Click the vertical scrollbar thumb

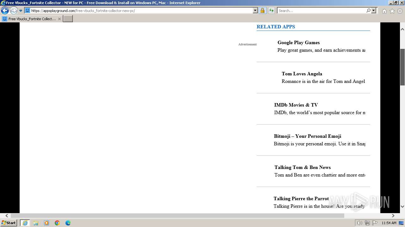[402, 67]
